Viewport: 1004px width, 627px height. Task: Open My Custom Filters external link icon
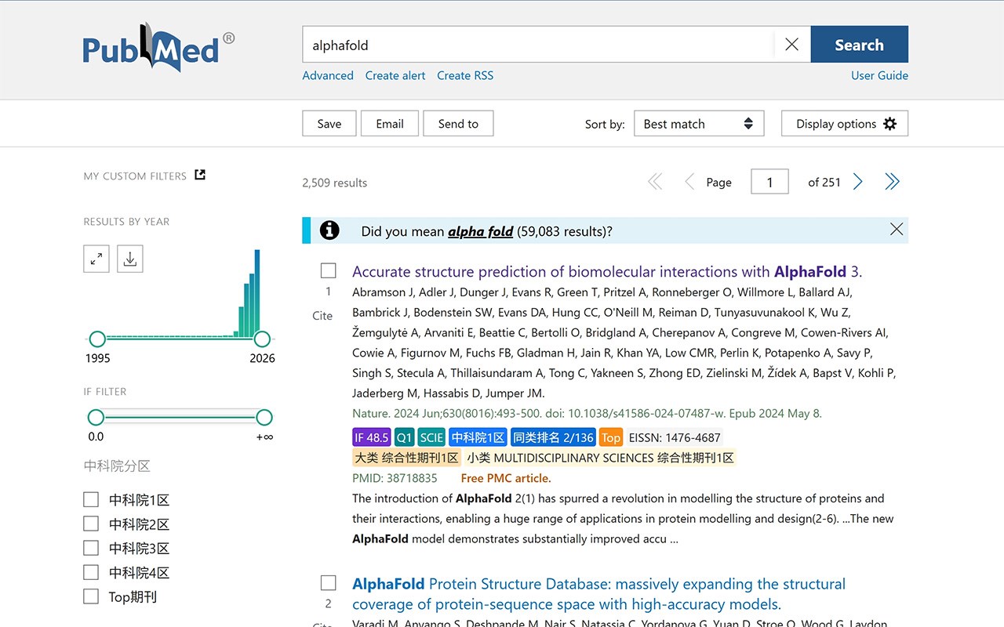click(x=200, y=175)
